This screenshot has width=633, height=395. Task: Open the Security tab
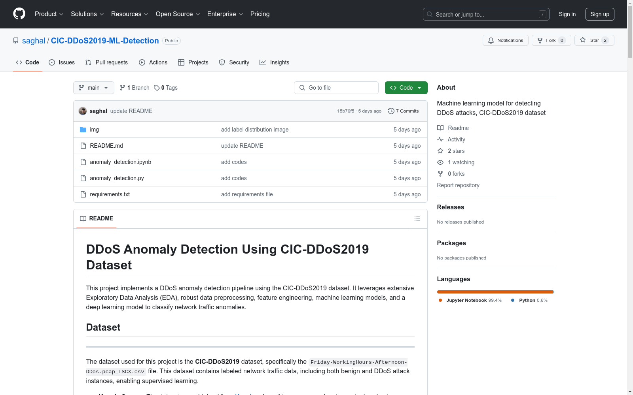click(234, 62)
